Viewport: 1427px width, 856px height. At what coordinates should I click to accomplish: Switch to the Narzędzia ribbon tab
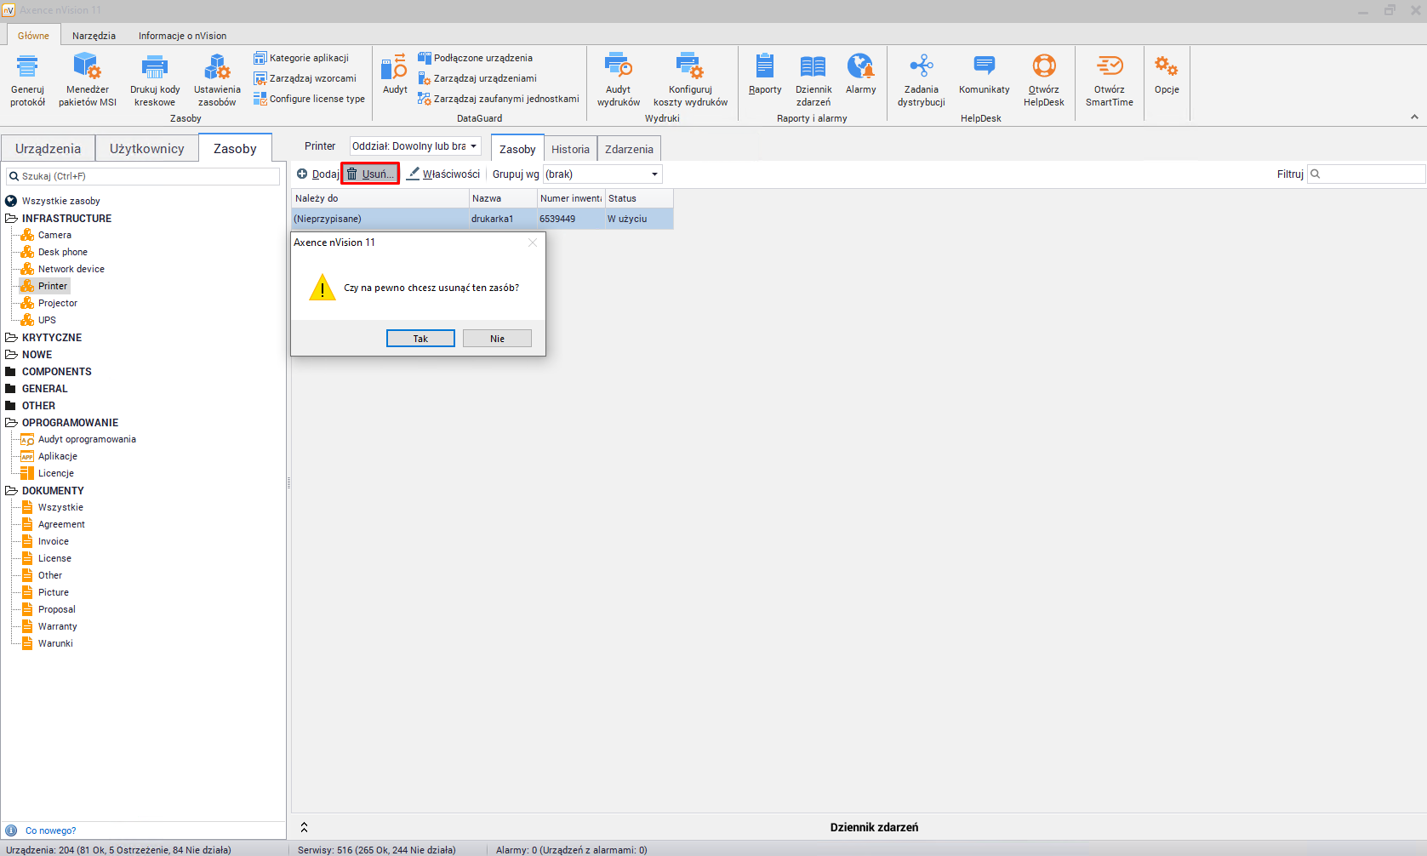[94, 36]
